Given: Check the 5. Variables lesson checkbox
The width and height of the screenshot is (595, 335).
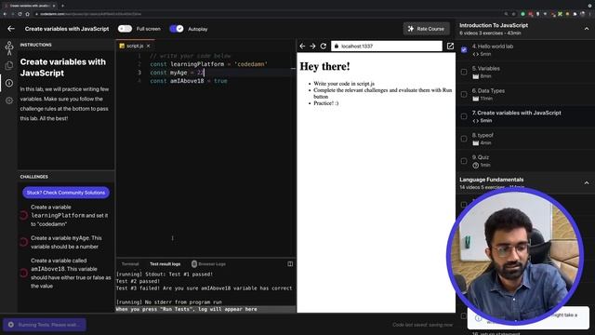Looking at the screenshot, I should [464, 72].
